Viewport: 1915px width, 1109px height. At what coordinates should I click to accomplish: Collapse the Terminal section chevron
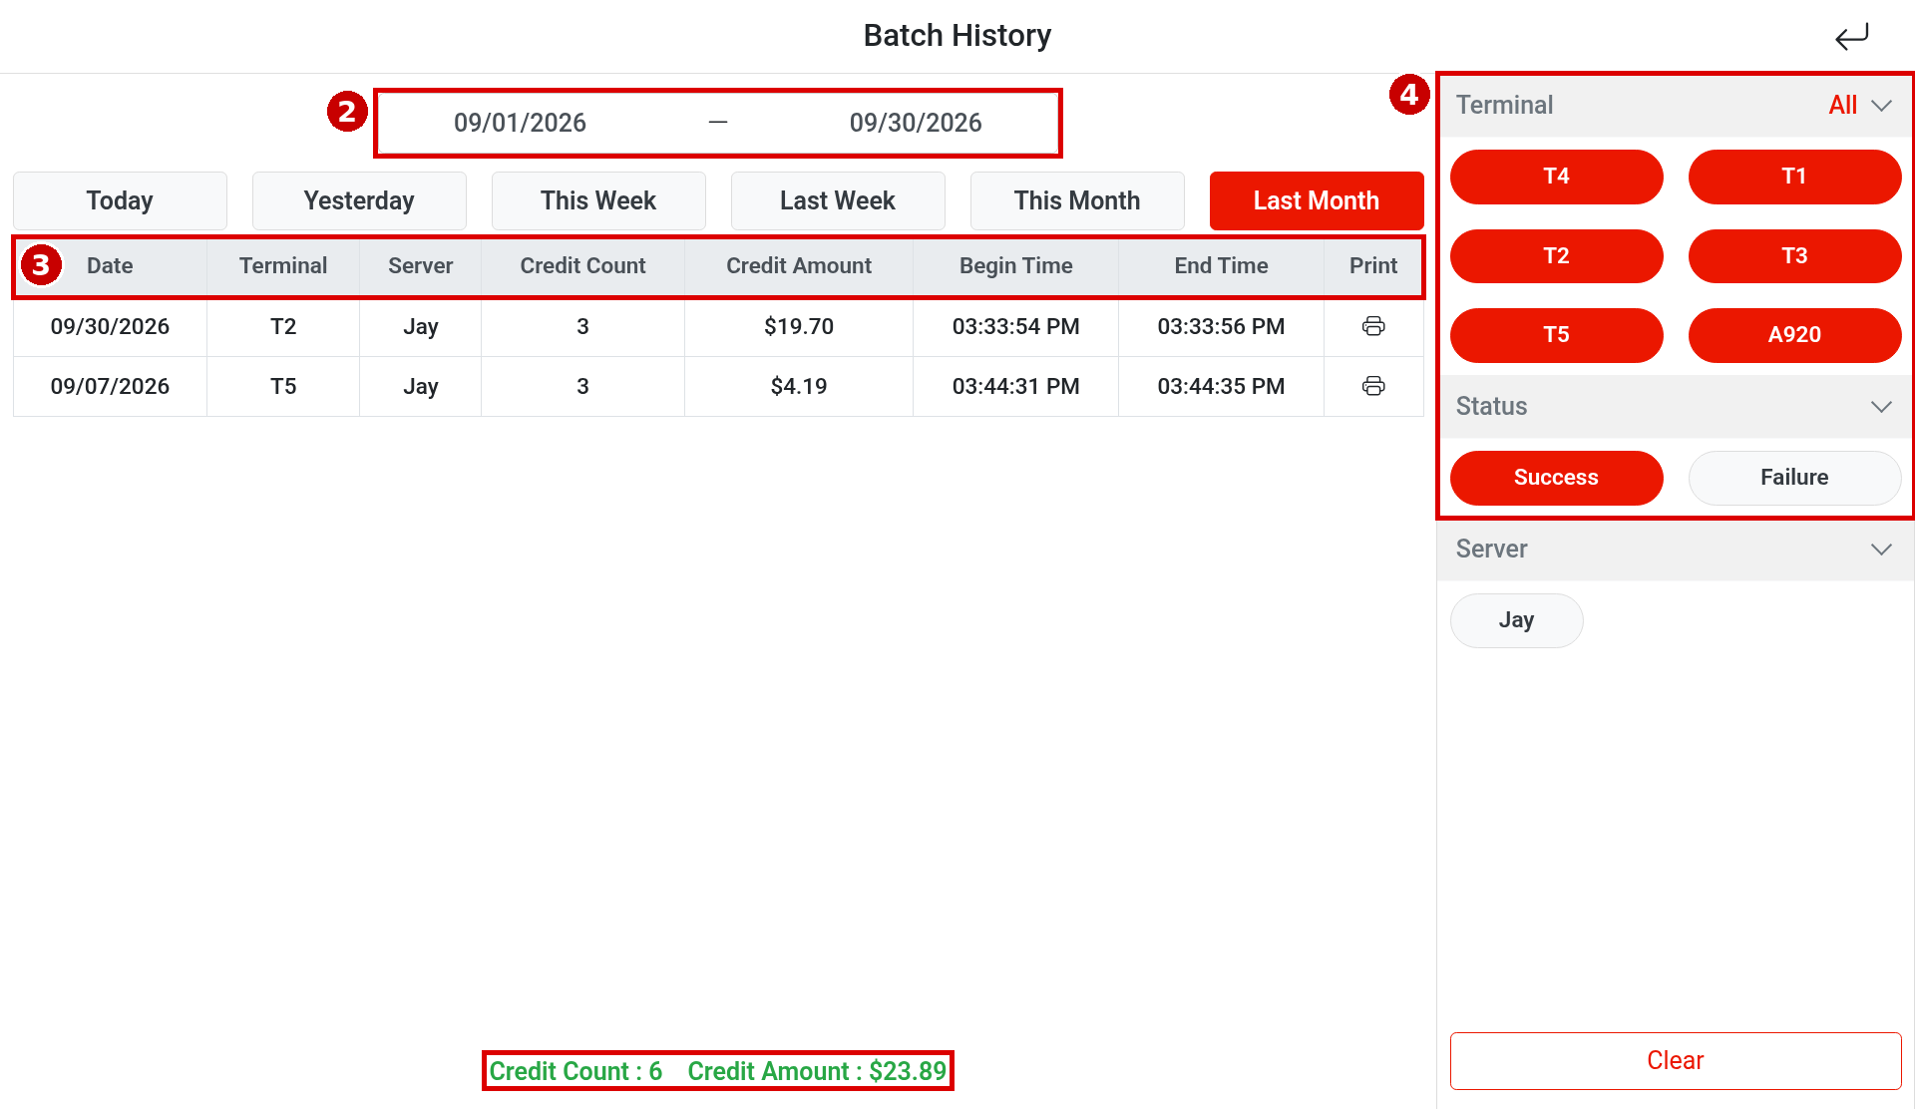[1881, 106]
